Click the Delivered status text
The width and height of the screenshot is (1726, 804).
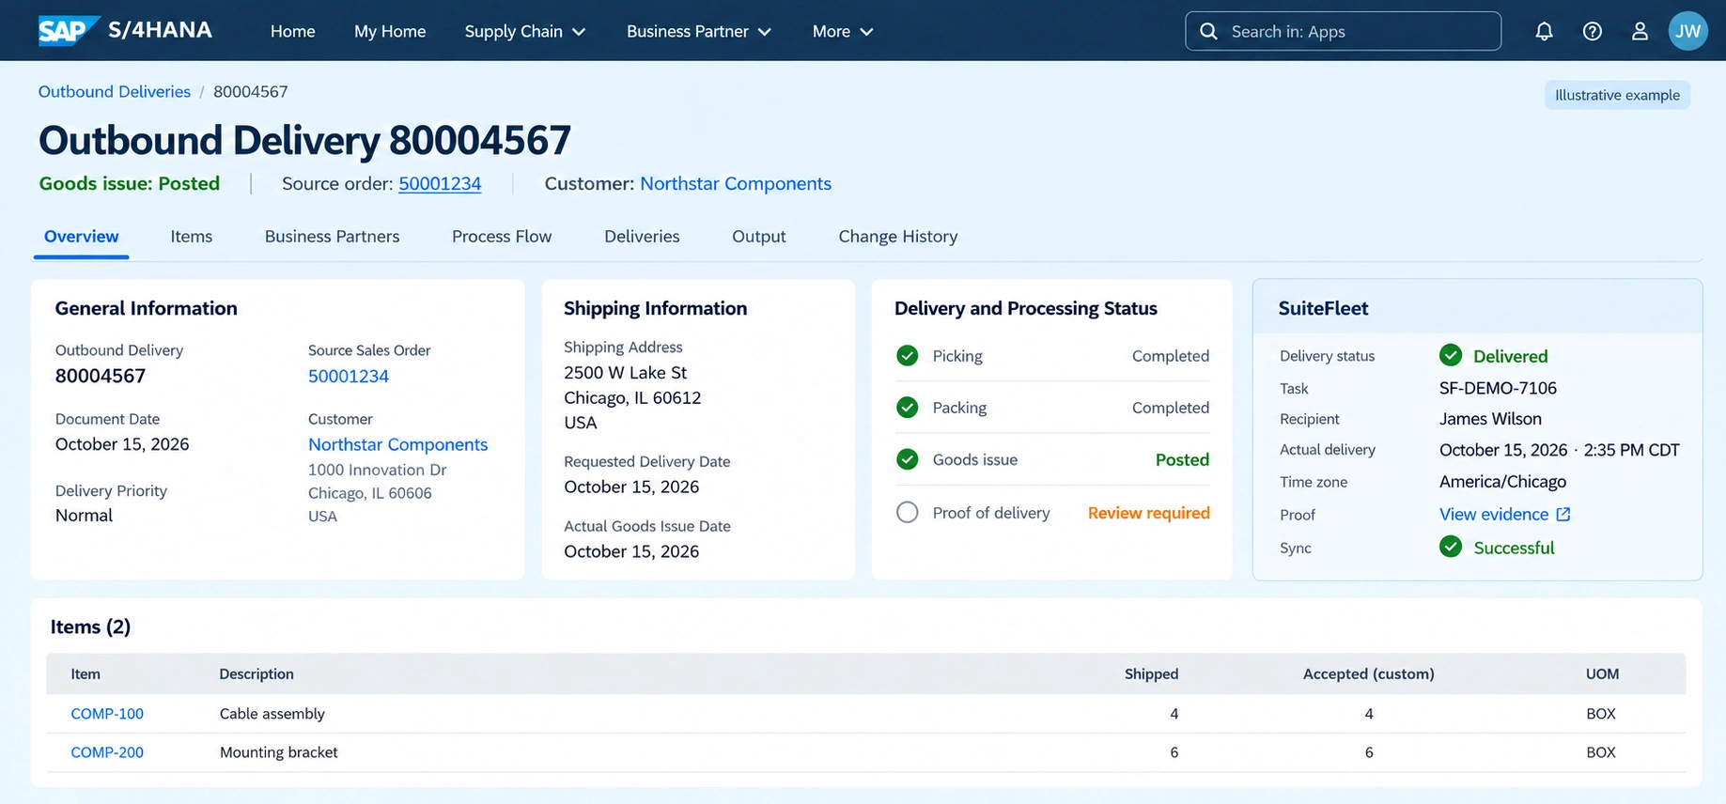point(1510,356)
